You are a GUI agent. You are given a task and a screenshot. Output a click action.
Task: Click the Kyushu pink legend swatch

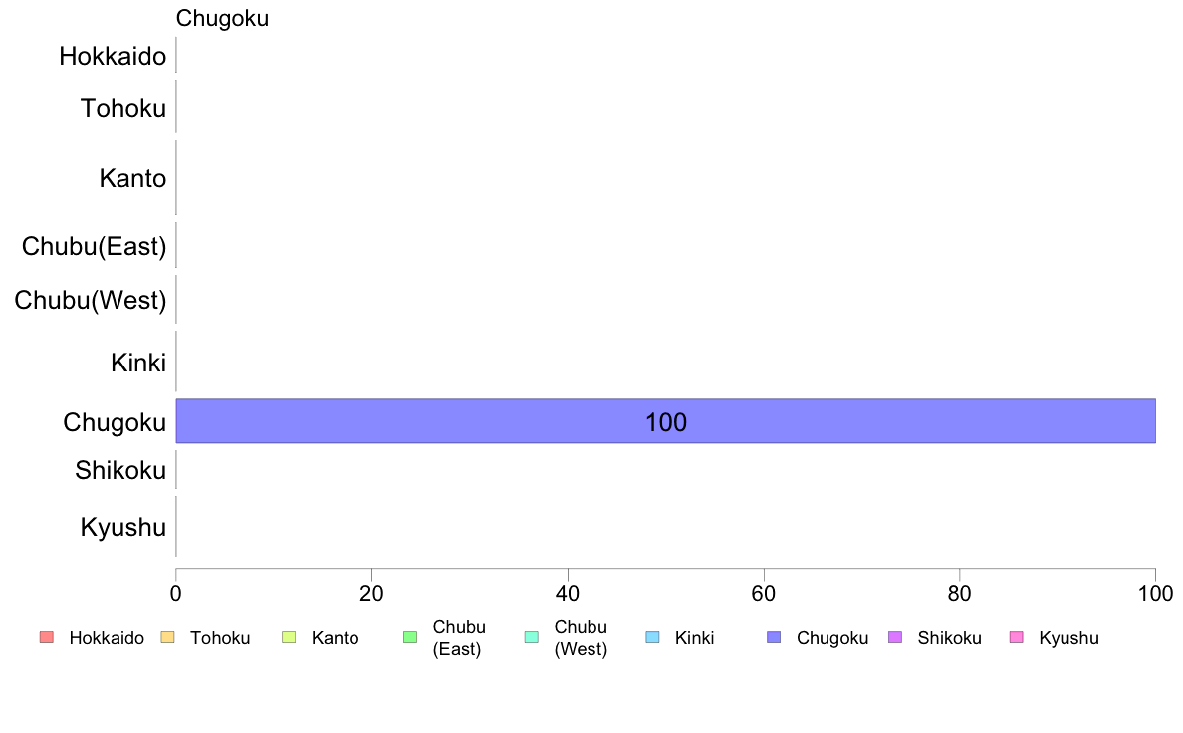pyautogui.click(x=1017, y=637)
